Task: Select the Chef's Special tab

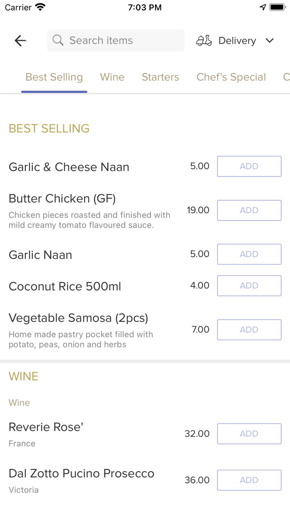Action: pos(231,77)
